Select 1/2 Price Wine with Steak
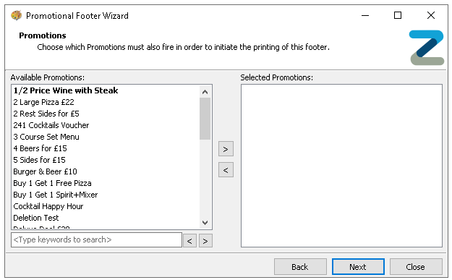This screenshot has width=452, height=280. click(65, 90)
